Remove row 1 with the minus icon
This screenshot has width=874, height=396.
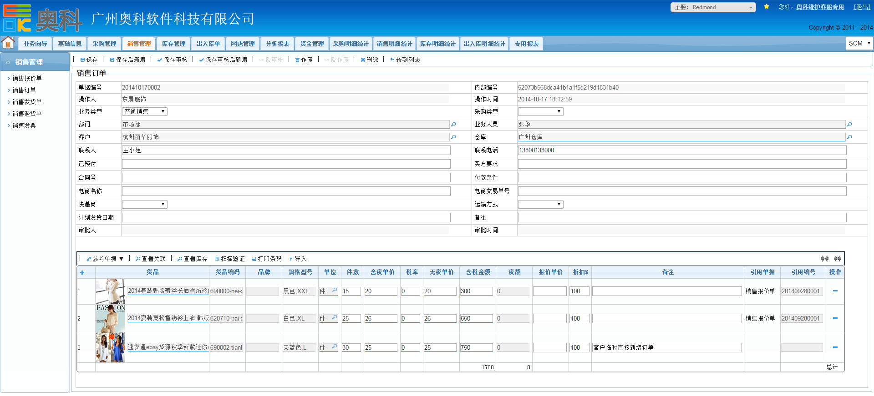835,291
